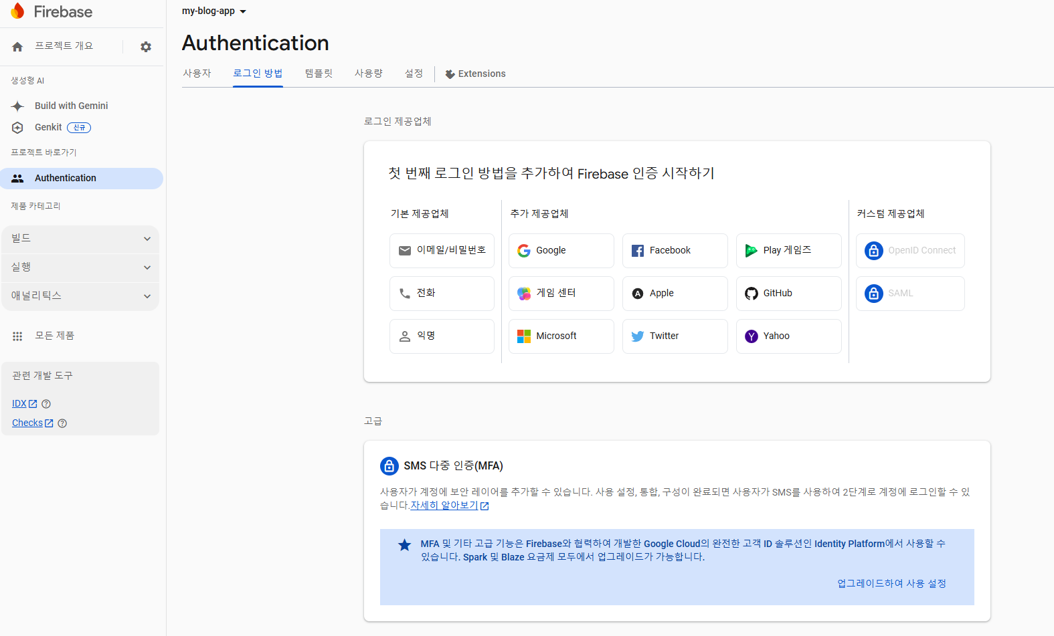Image resolution: width=1054 pixels, height=636 pixels.
Task: Click the Facebook logo icon
Action: (638, 251)
